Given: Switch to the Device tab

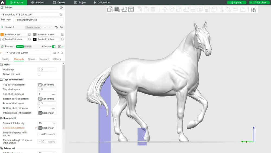Looking at the screenshot, I should pyautogui.click(x=59, y=2).
